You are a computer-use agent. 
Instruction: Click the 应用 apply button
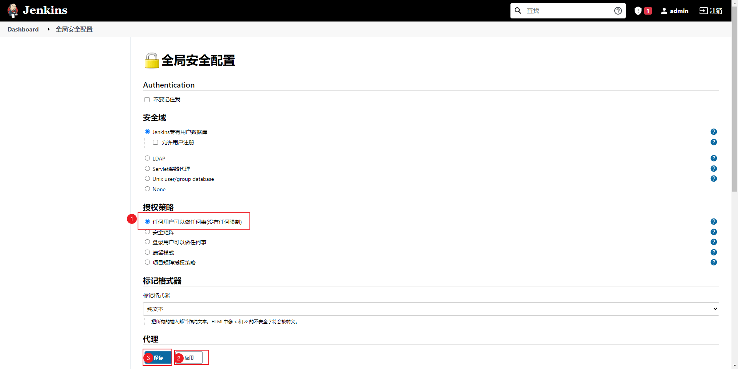(x=189, y=358)
